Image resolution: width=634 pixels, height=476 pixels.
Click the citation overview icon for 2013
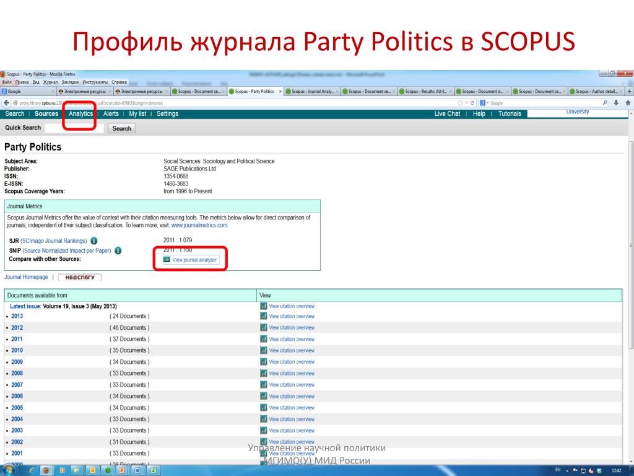[x=264, y=316]
